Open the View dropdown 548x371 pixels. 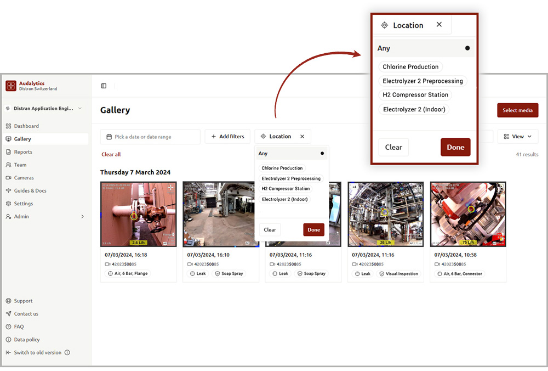tap(517, 137)
